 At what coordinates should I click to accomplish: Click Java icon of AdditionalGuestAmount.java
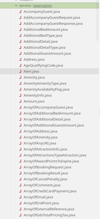(20, 54)
